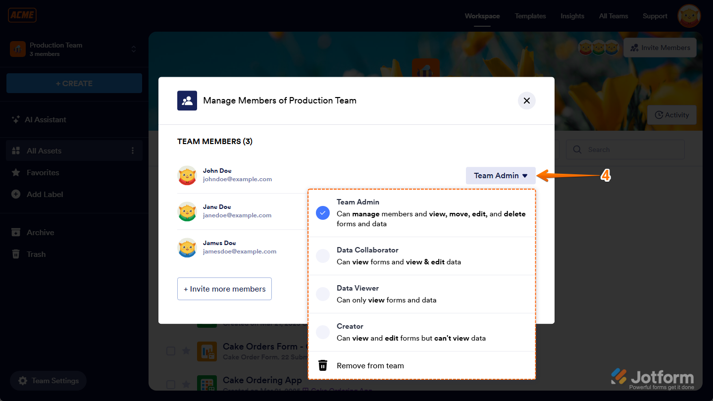Open the Trash section
This screenshot has height=401, width=713.
(35, 254)
